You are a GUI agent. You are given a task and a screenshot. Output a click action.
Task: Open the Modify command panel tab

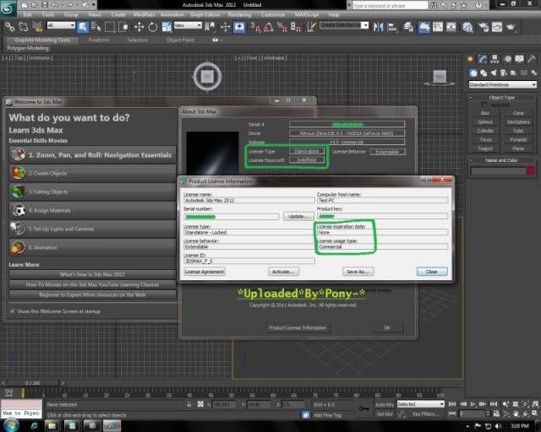pyautogui.click(x=483, y=59)
